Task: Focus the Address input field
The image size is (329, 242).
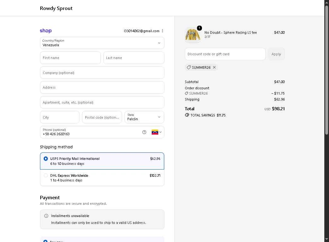Action: pyautogui.click(x=102, y=87)
